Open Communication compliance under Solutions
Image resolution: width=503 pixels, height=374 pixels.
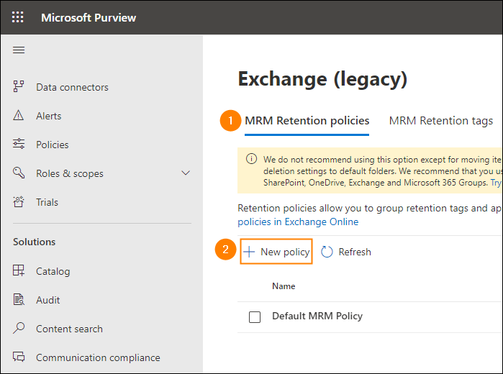(98, 357)
